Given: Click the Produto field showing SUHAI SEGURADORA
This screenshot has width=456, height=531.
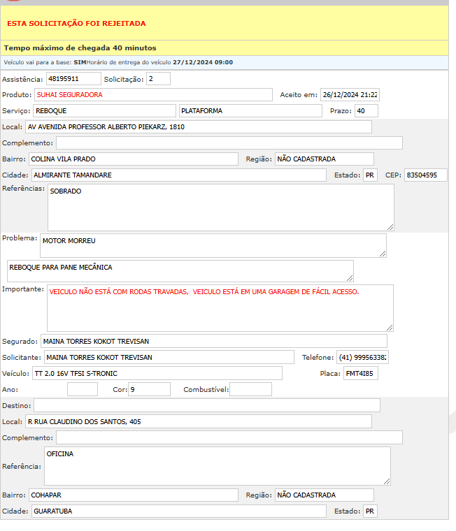Looking at the screenshot, I should click(x=153, y=94).
